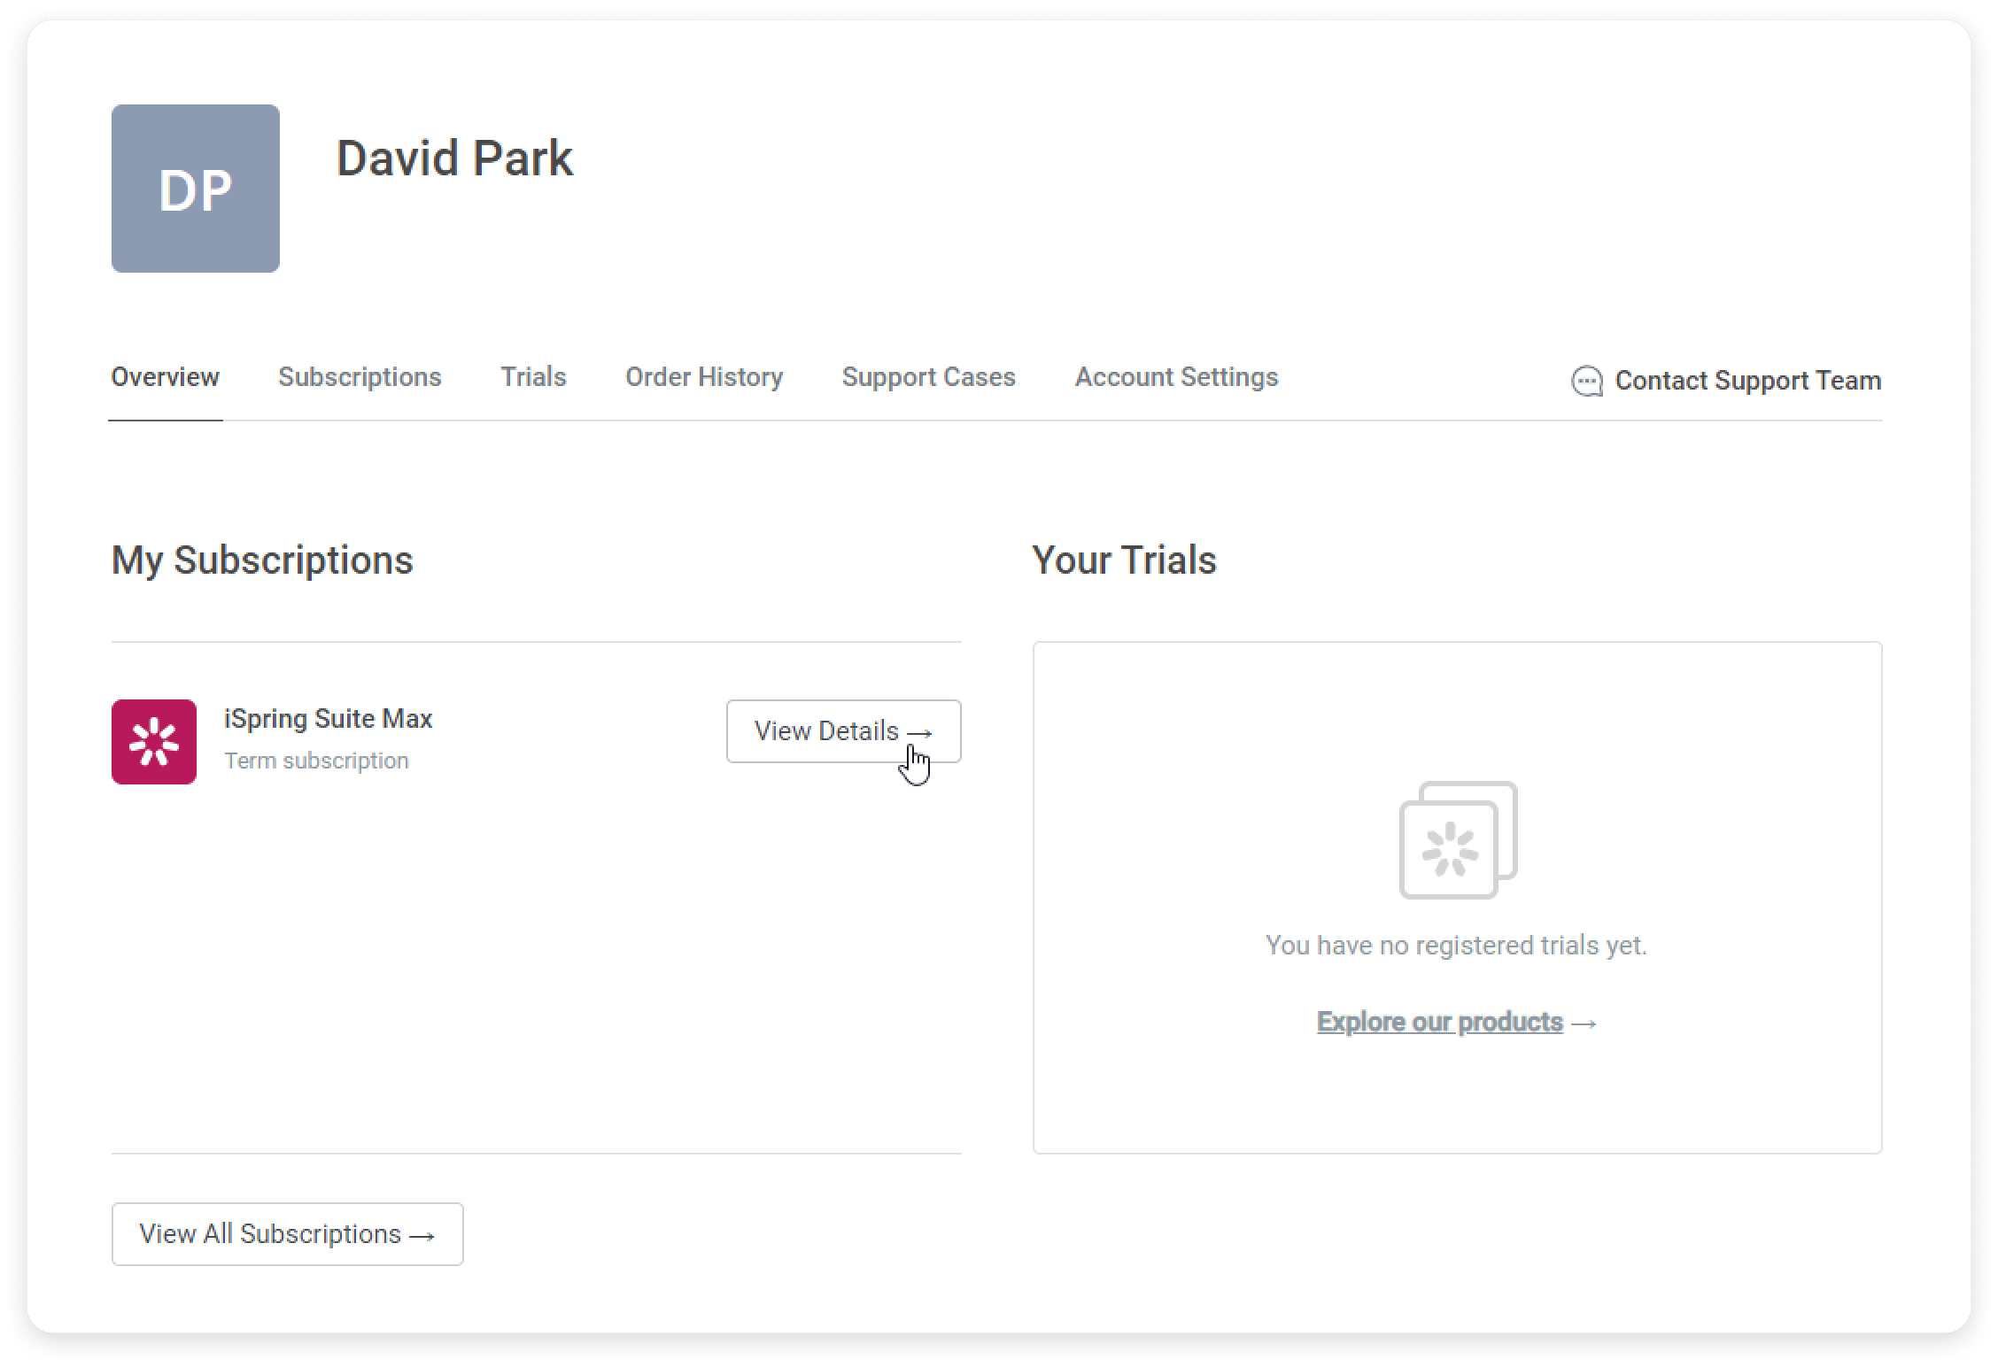Switch to the Subscriptions tab

tap(360, 377)
